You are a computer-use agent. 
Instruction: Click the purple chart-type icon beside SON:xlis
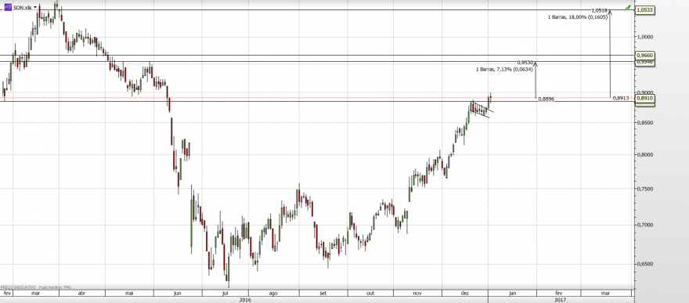(8, 8)
